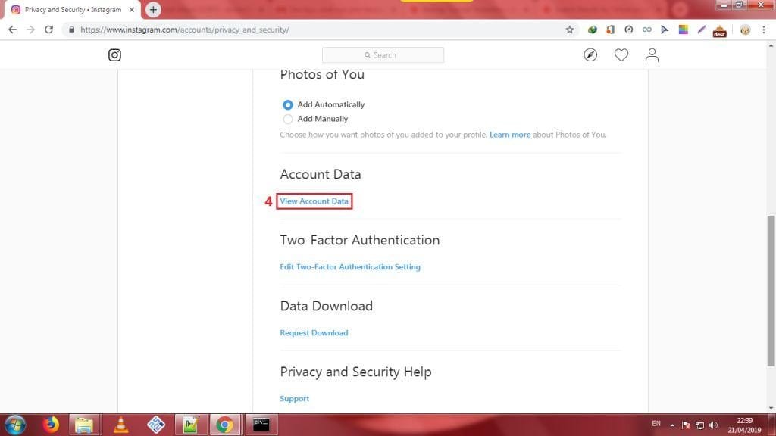Click the Windows Start button

coord(15,425)
